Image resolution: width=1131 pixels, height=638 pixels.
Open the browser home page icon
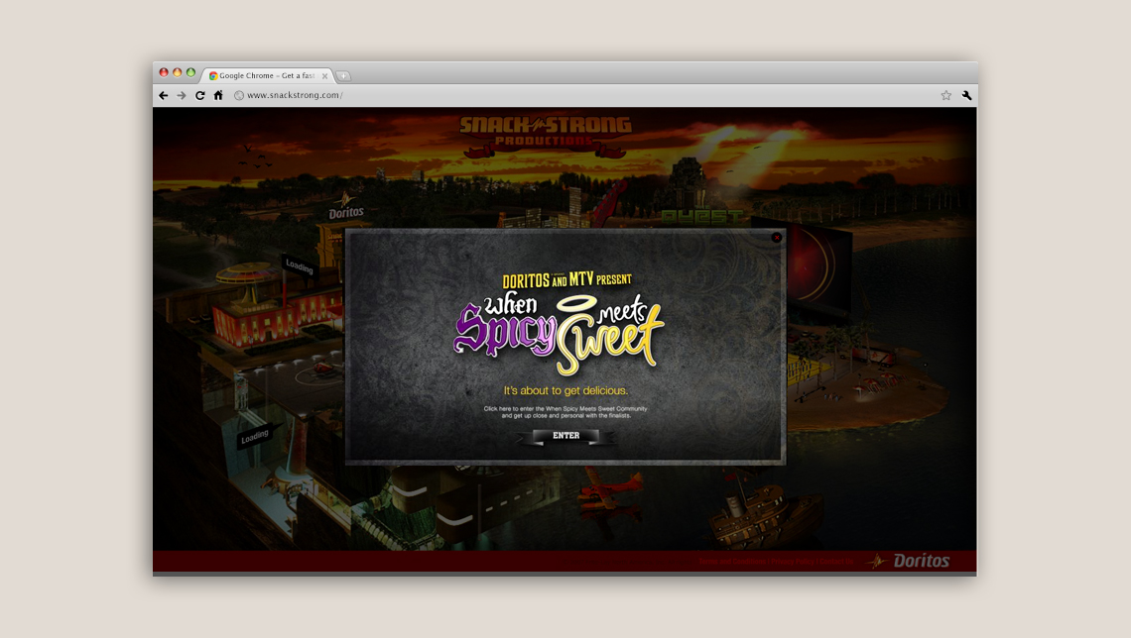click(x=218, y=95)
